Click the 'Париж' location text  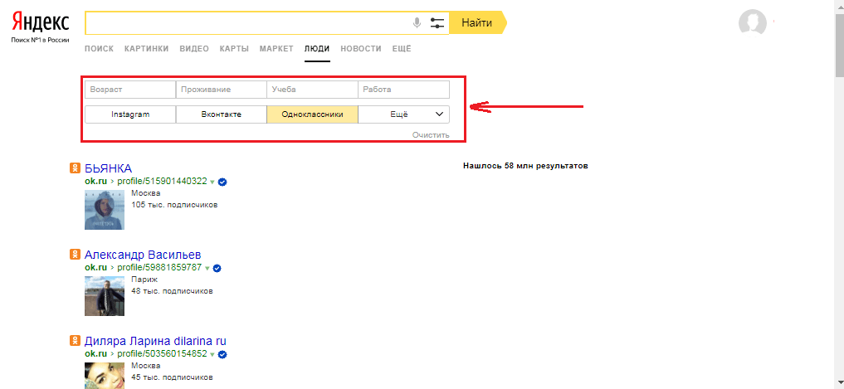click(x=143, y=280)
